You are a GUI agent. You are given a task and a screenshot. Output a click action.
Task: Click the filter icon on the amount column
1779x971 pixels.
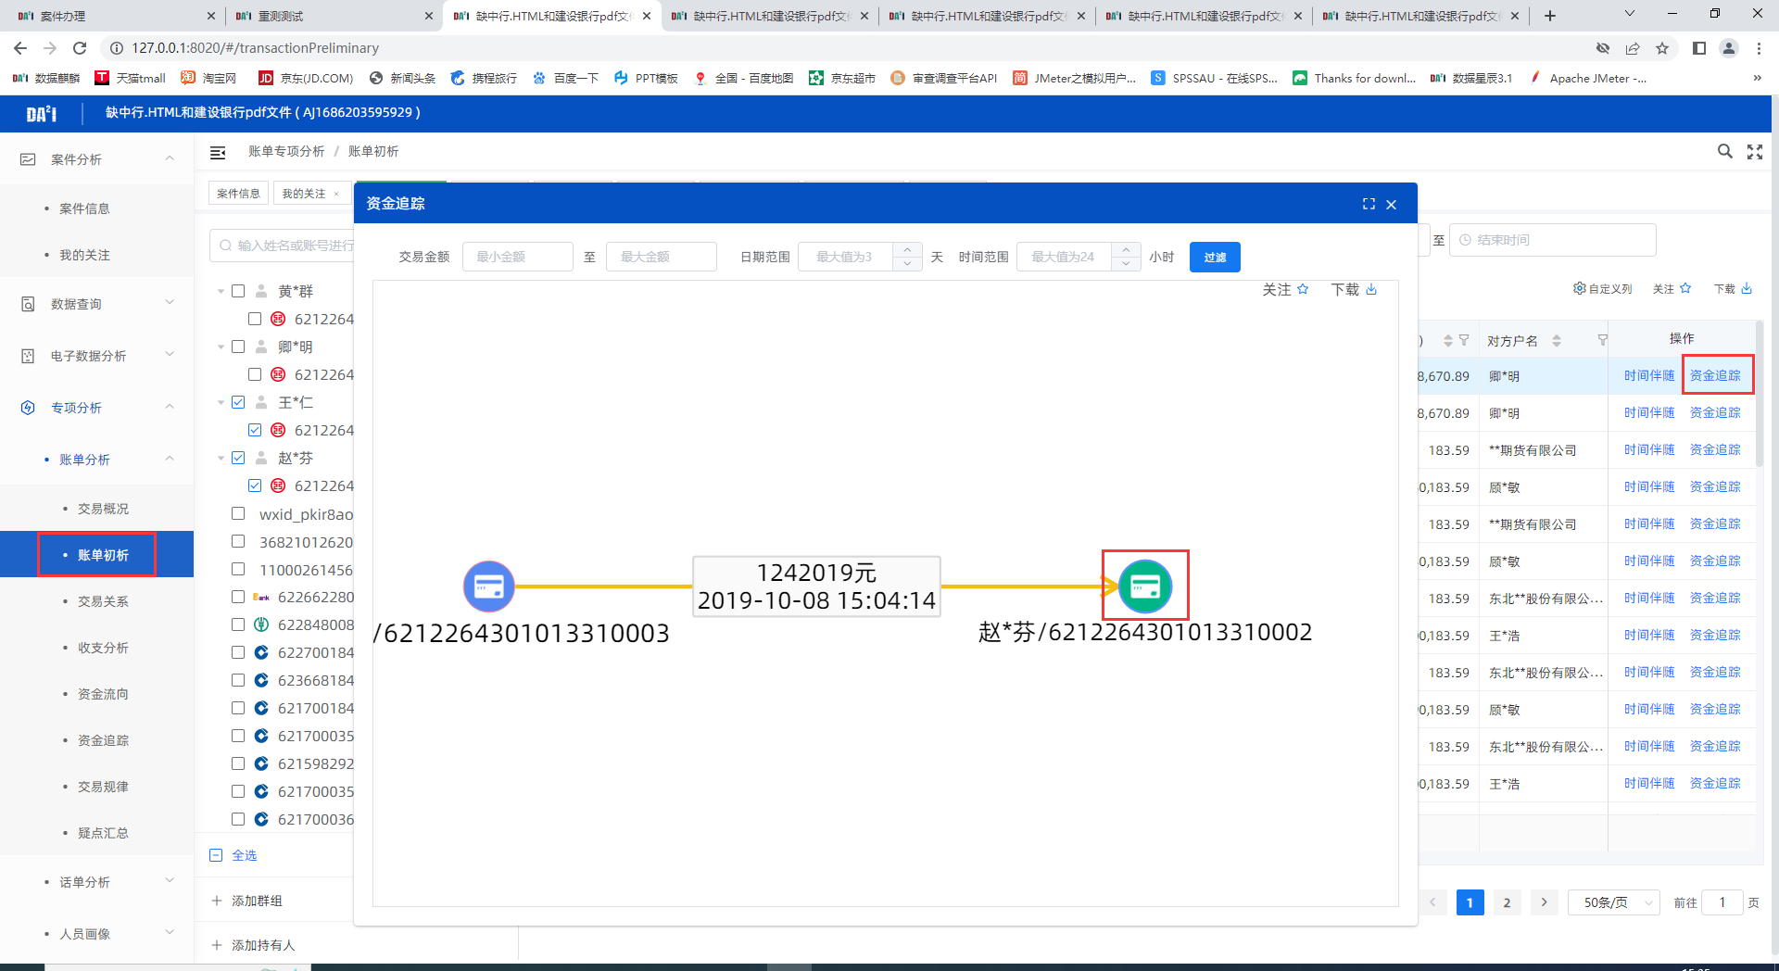[x=1464, y=340]
